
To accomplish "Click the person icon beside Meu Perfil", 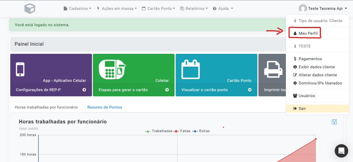I will tap(295, 33).
